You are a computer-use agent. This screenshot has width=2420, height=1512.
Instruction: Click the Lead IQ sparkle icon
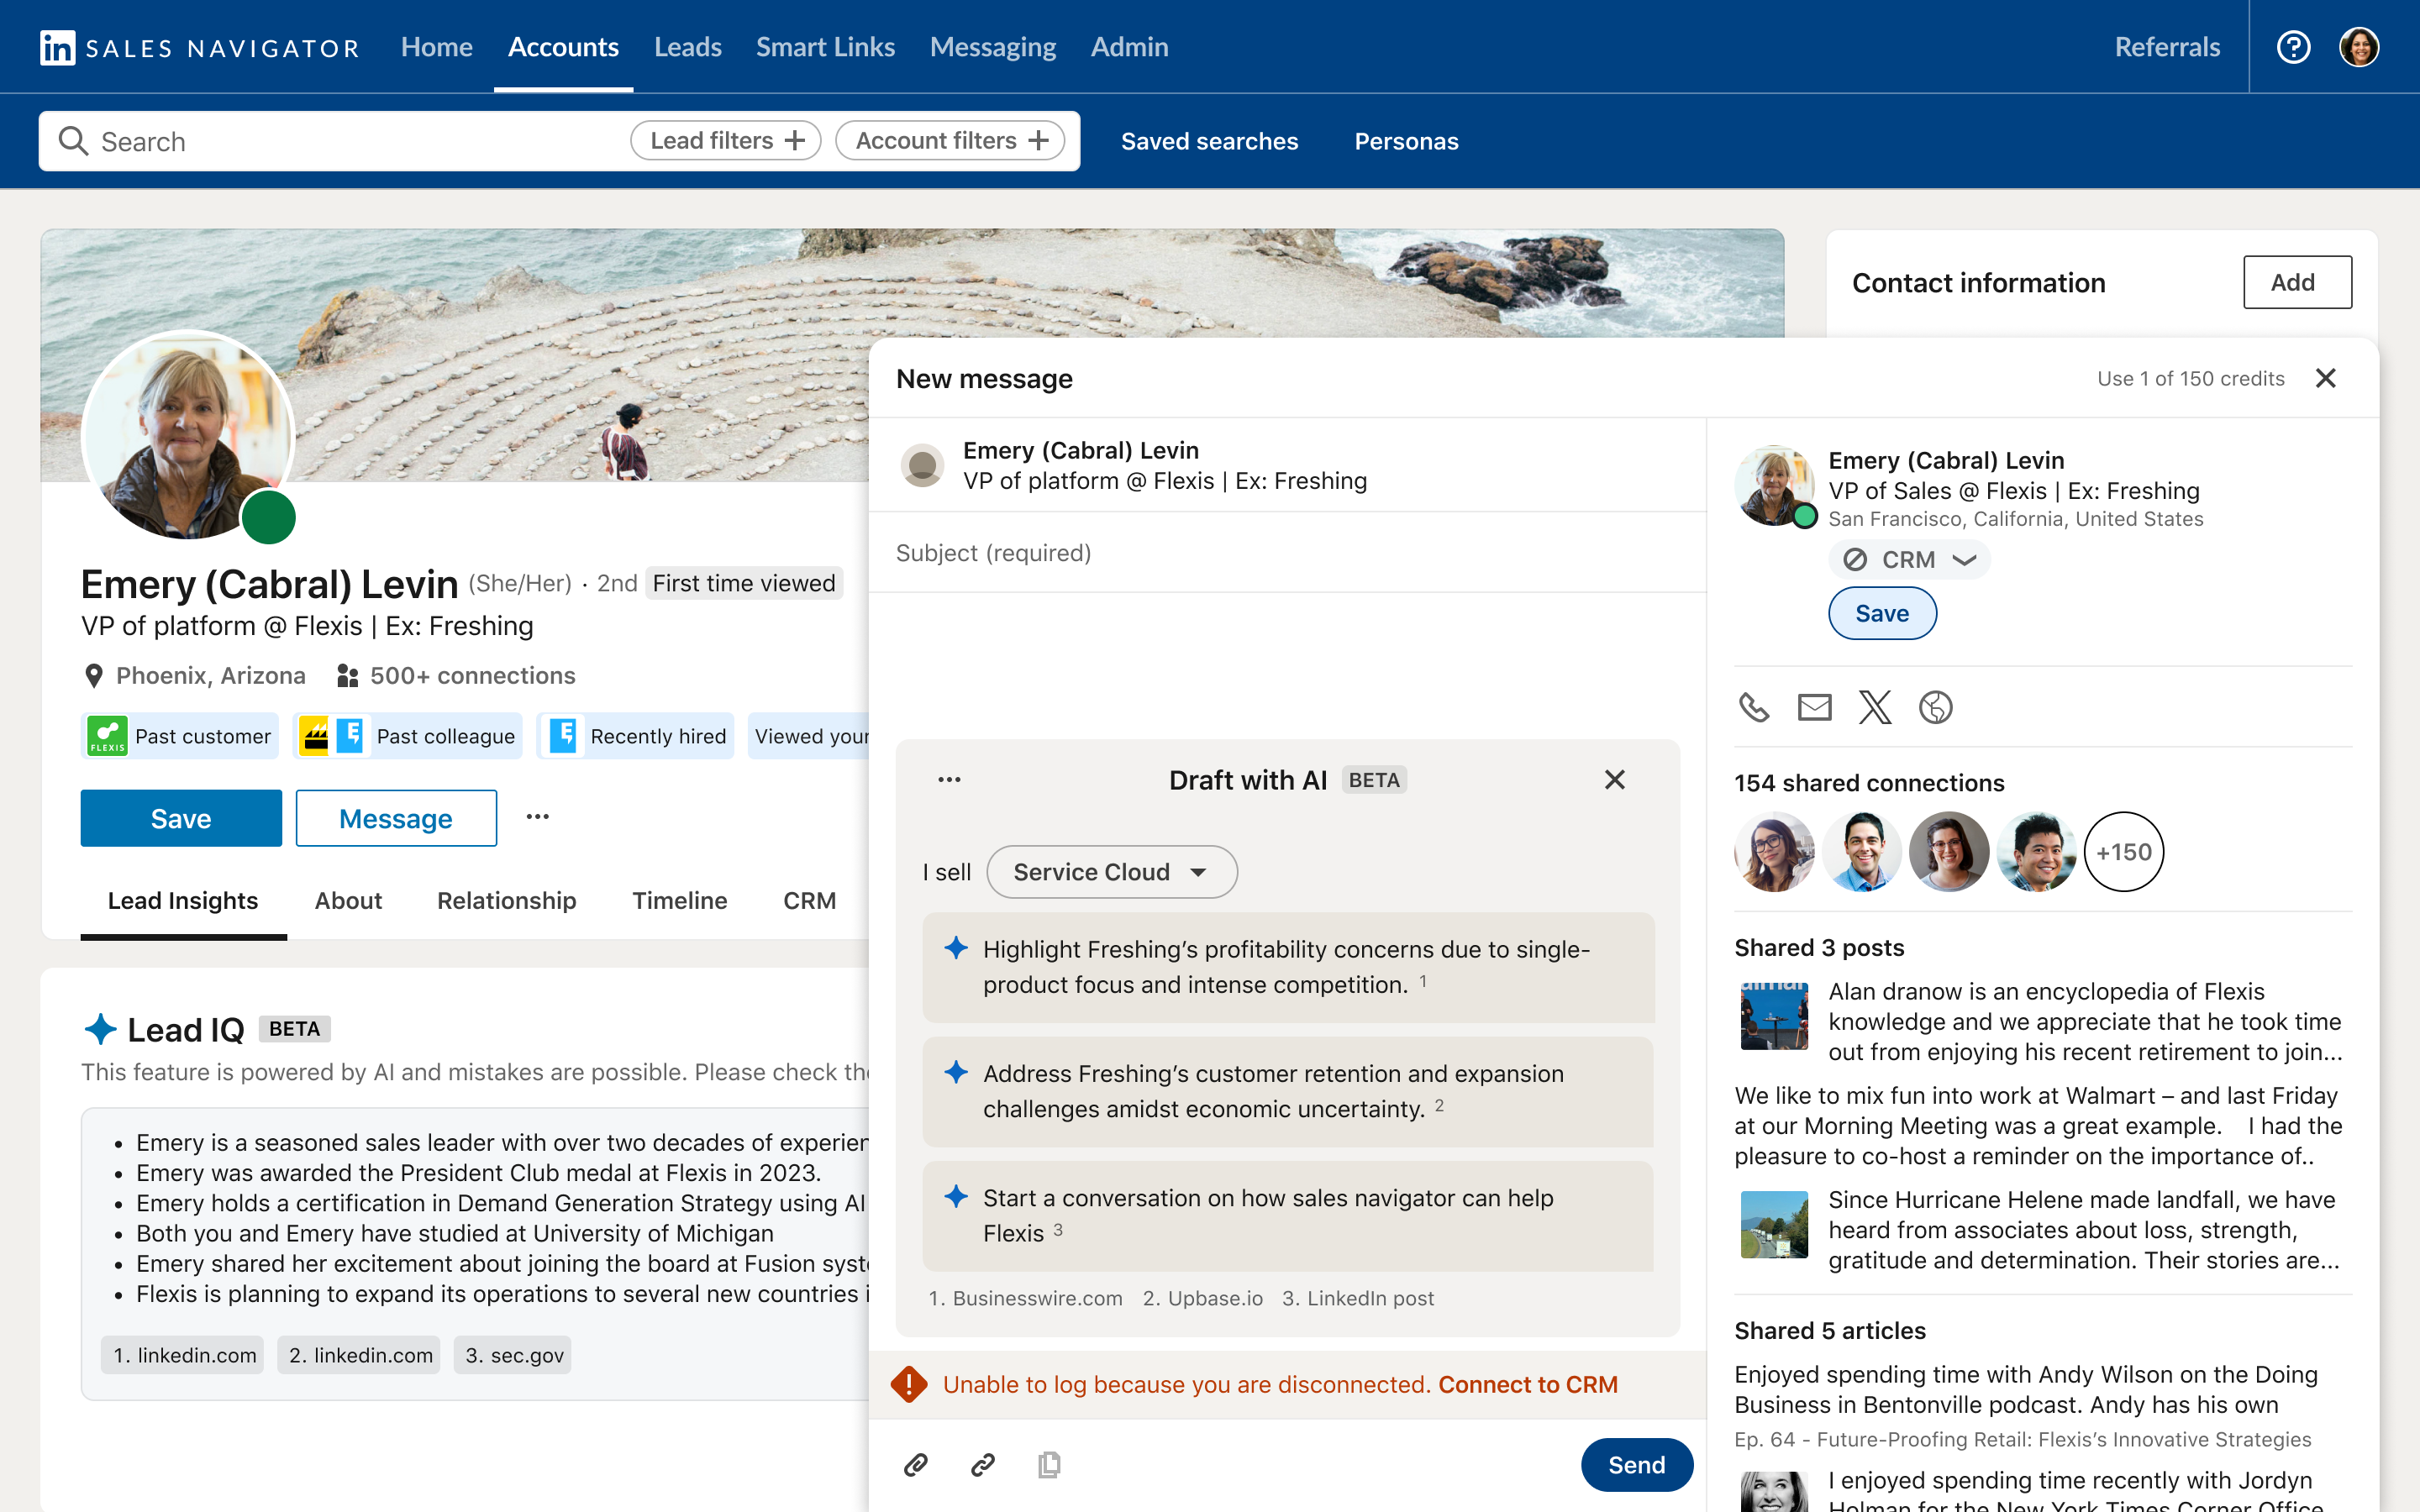[100, 1029]
